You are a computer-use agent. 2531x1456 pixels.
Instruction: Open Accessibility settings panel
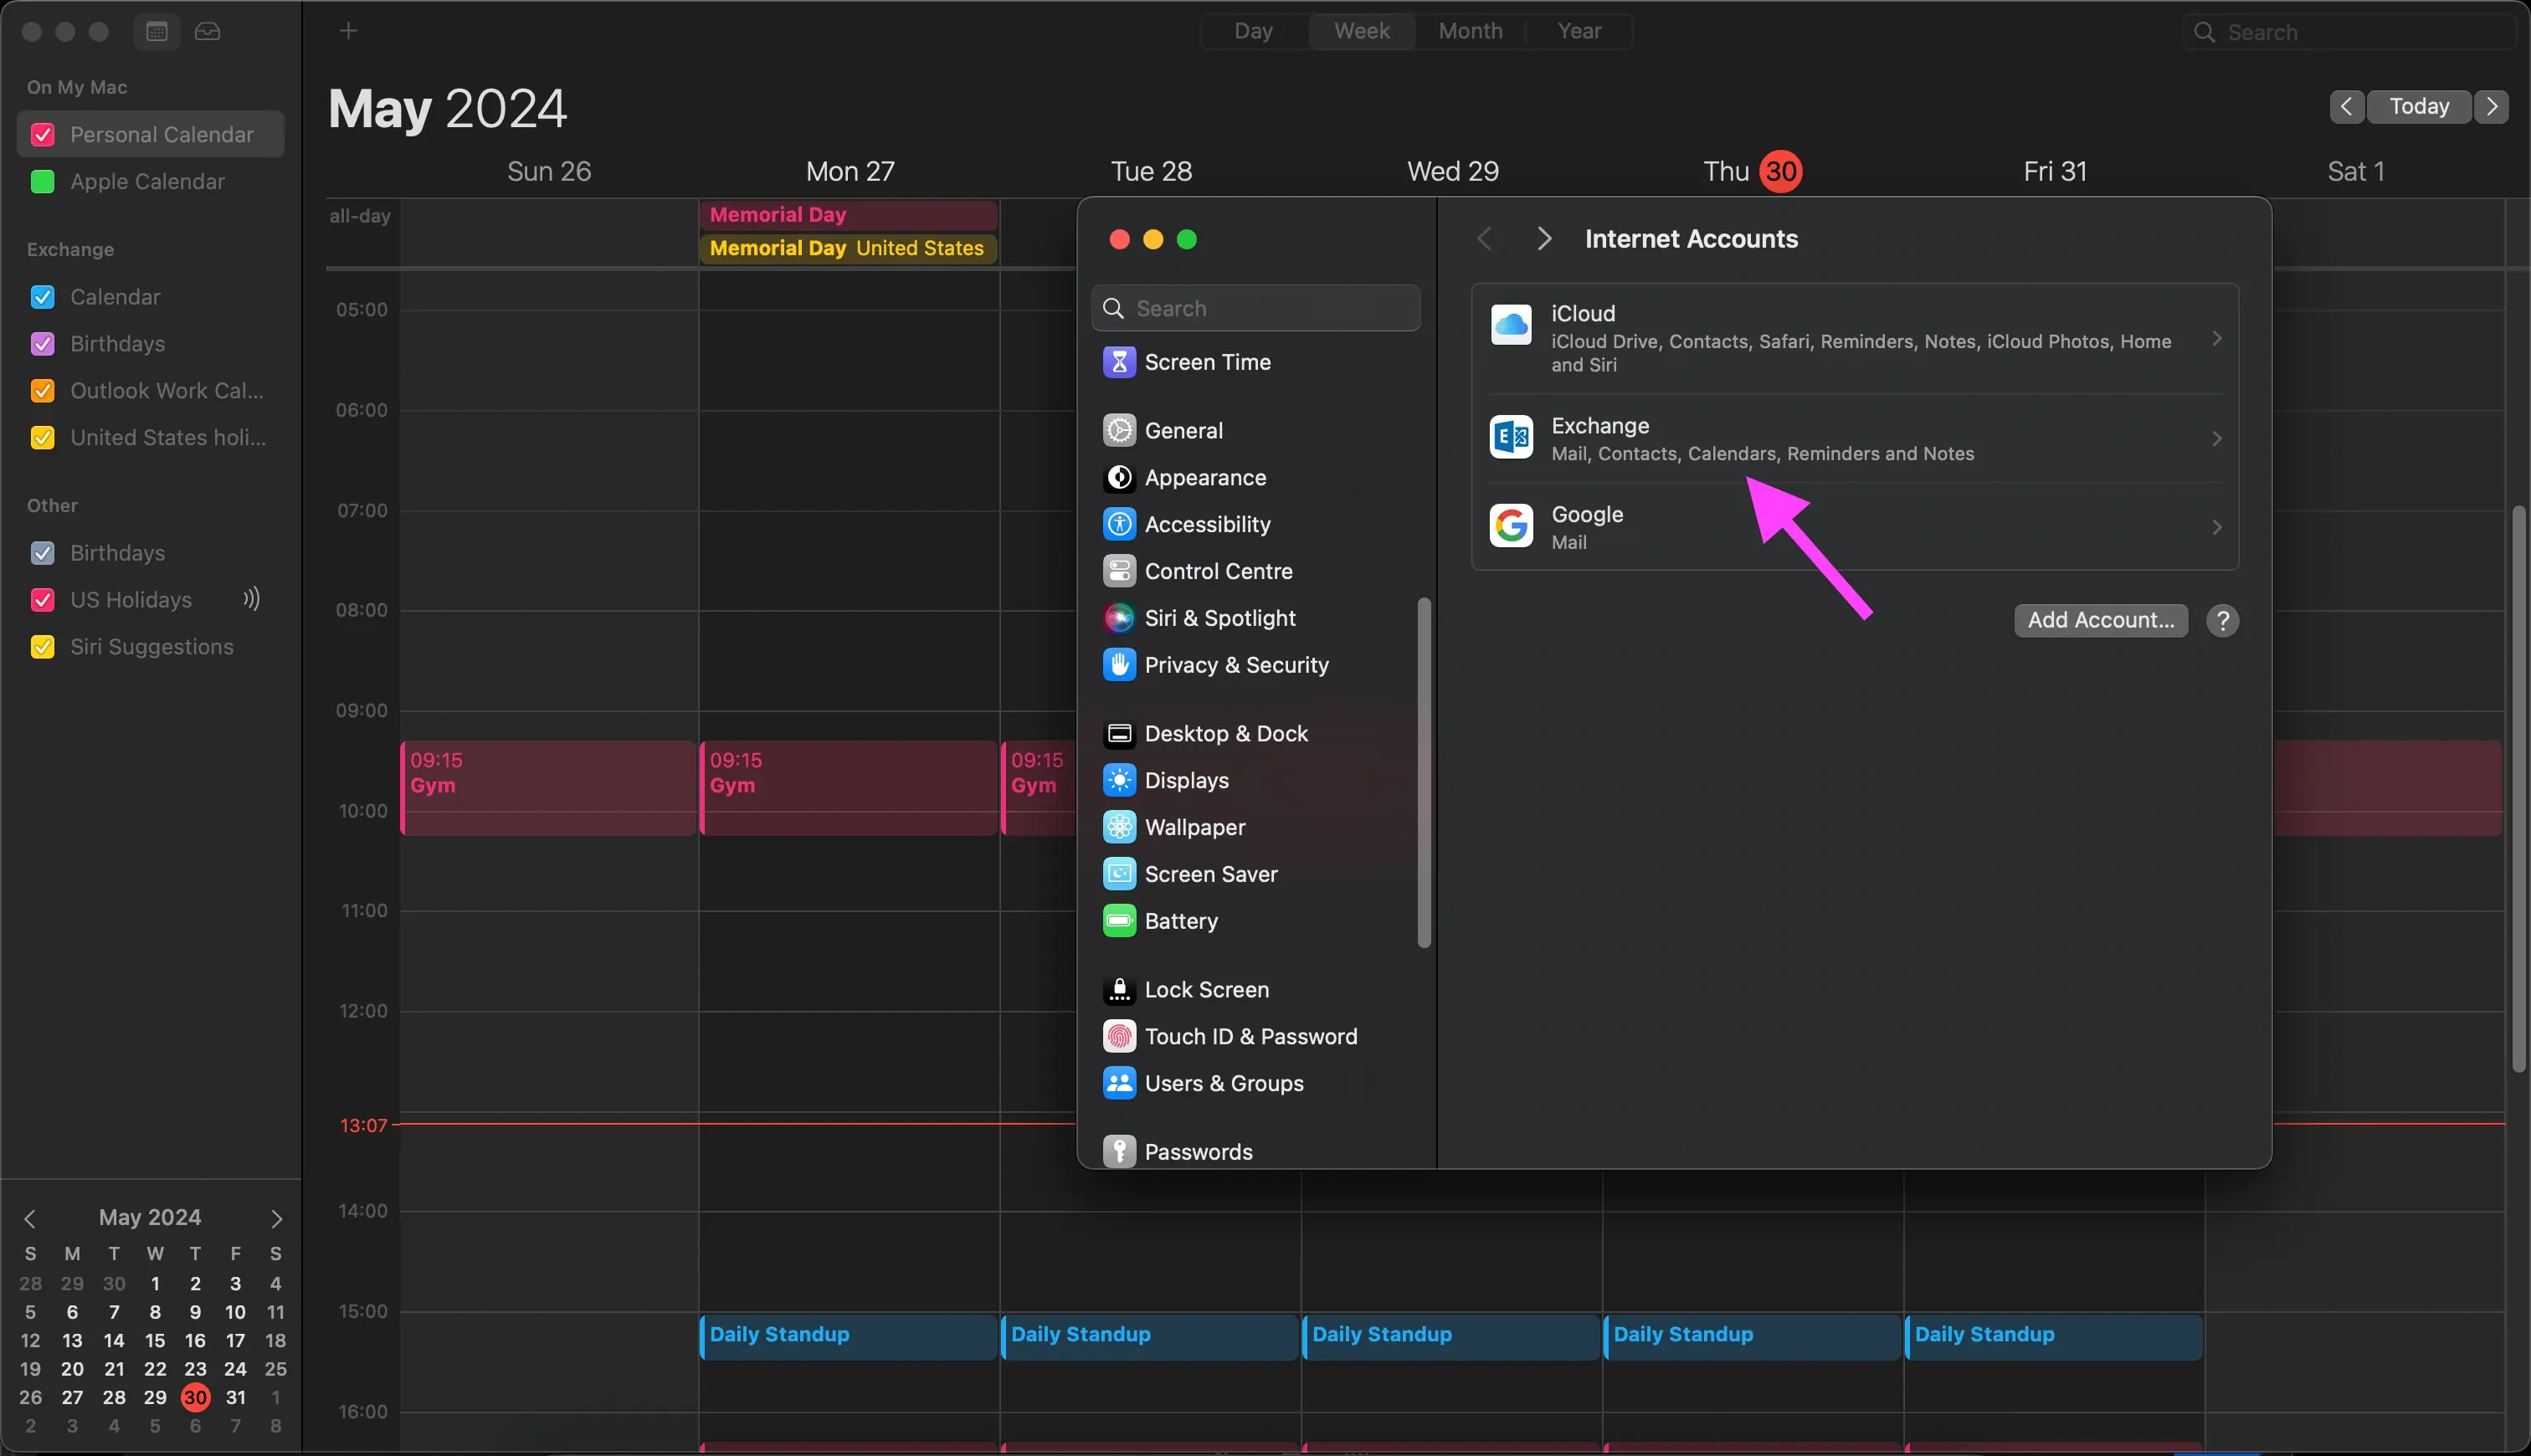coord(1206,523)
